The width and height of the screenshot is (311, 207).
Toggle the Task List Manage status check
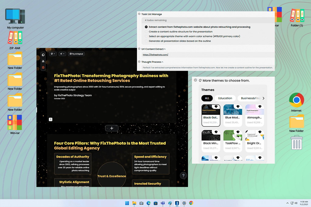[139, 14]
